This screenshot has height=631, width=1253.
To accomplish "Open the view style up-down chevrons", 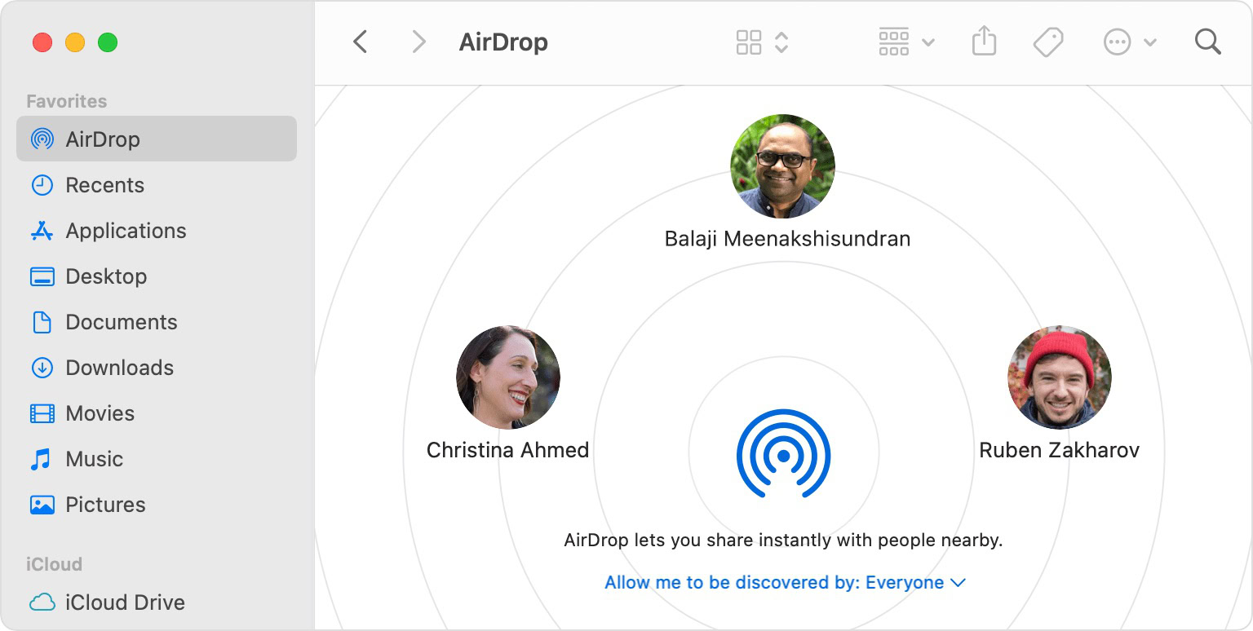I will click(781, 42).
